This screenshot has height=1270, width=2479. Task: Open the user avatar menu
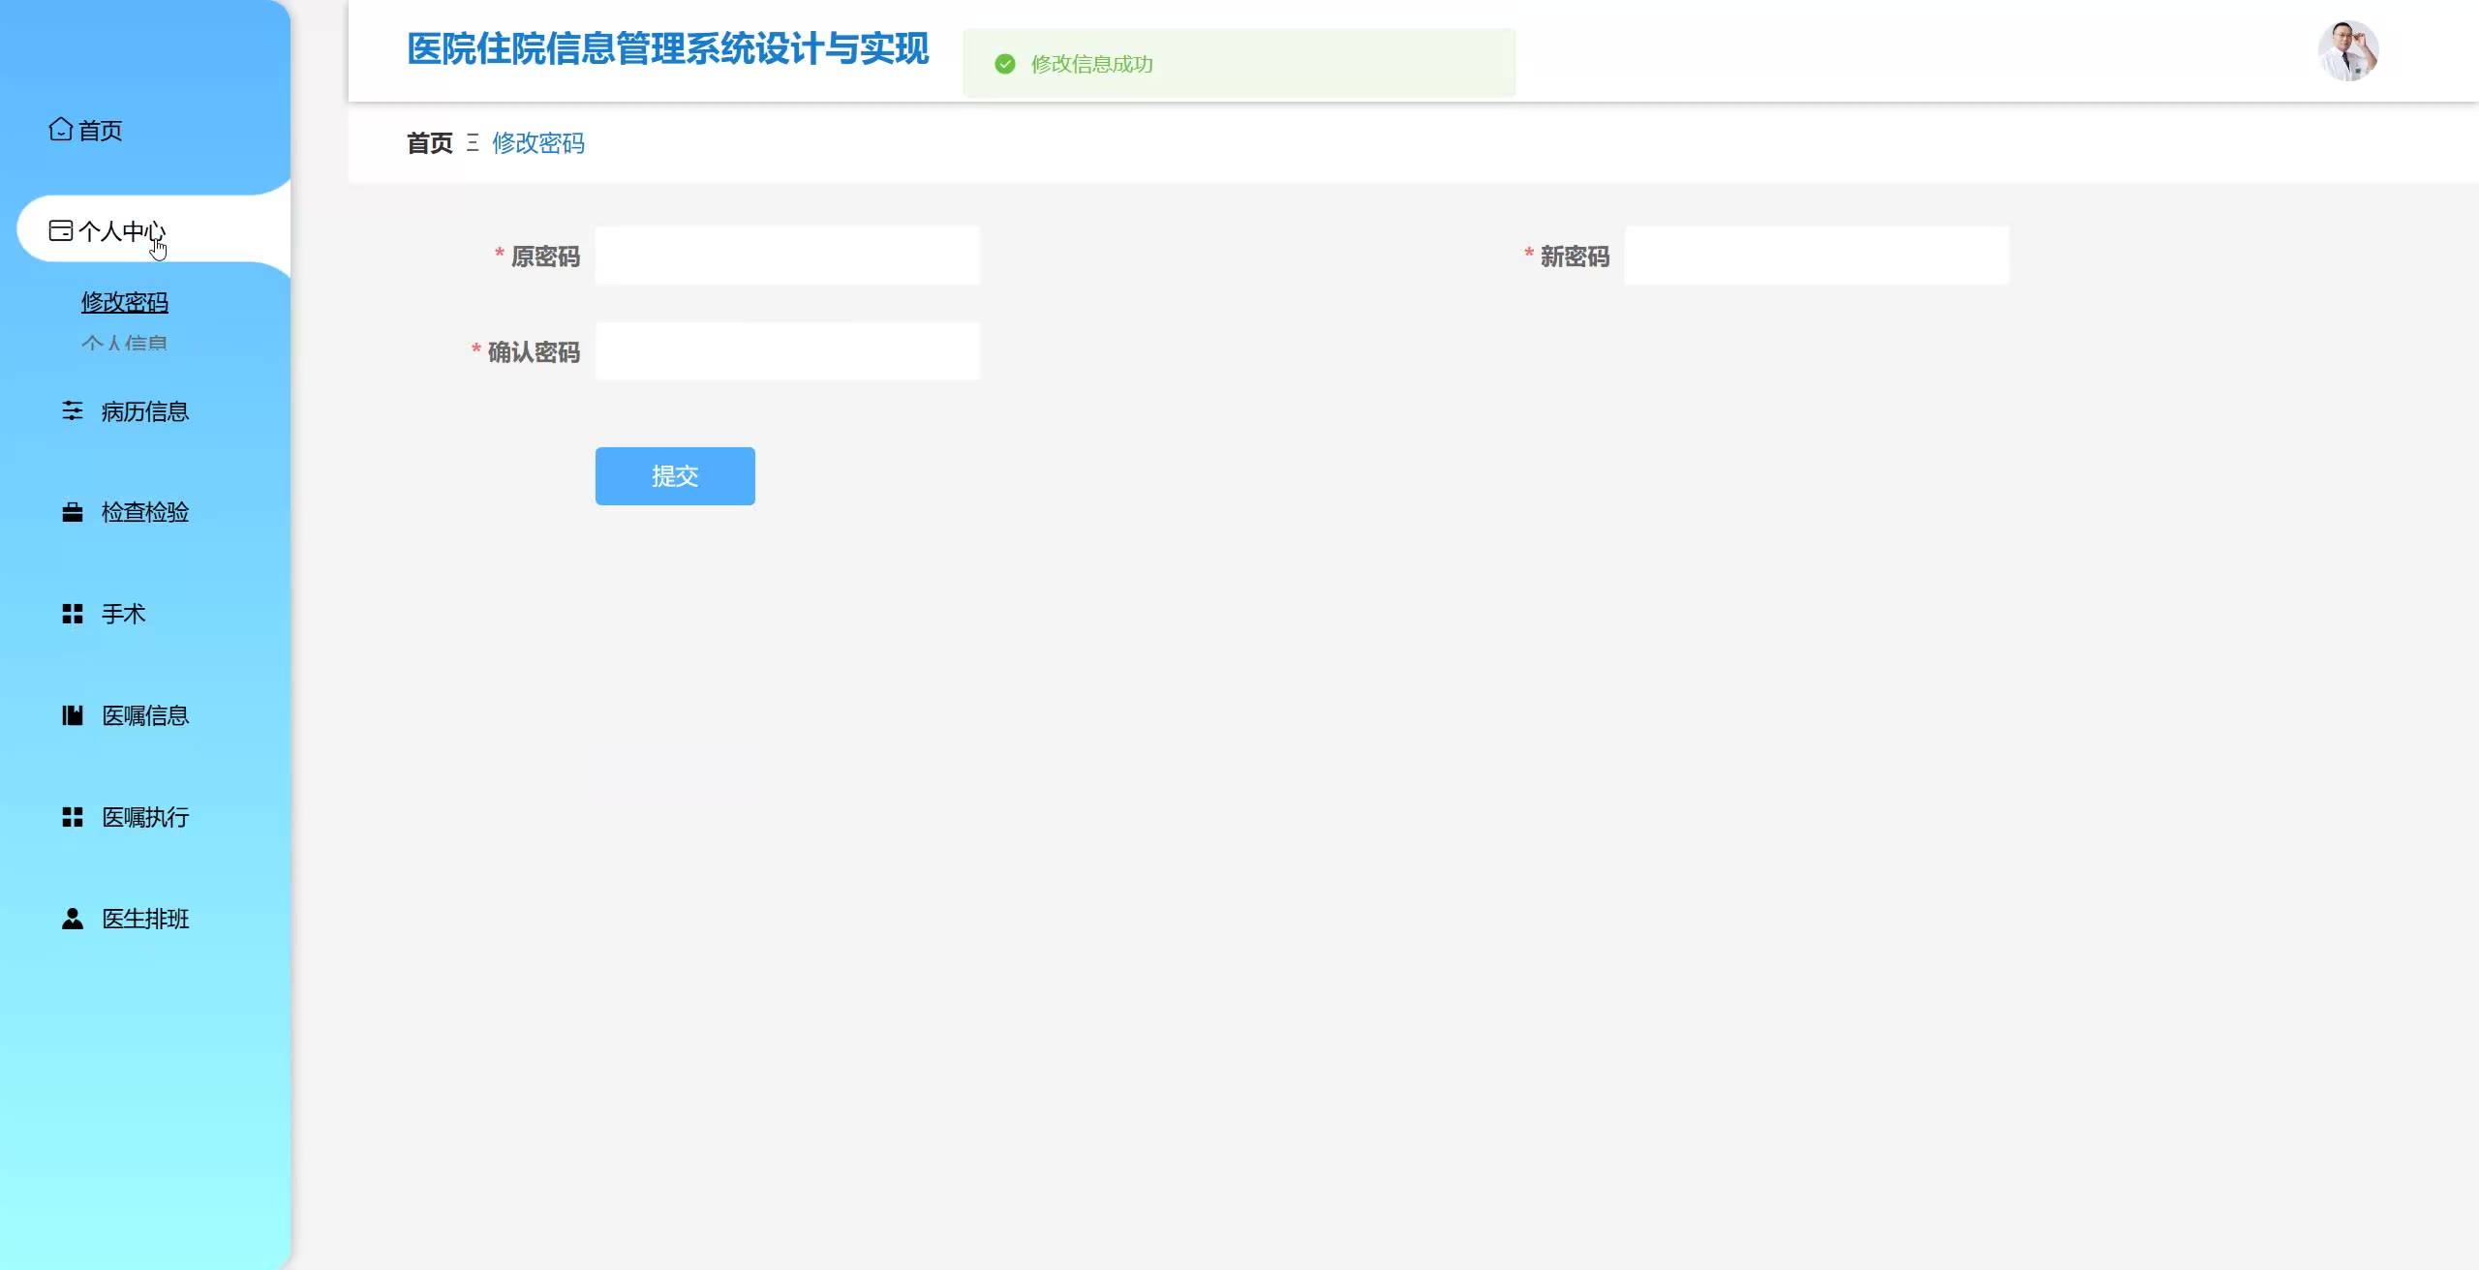tap(2347, 50)
